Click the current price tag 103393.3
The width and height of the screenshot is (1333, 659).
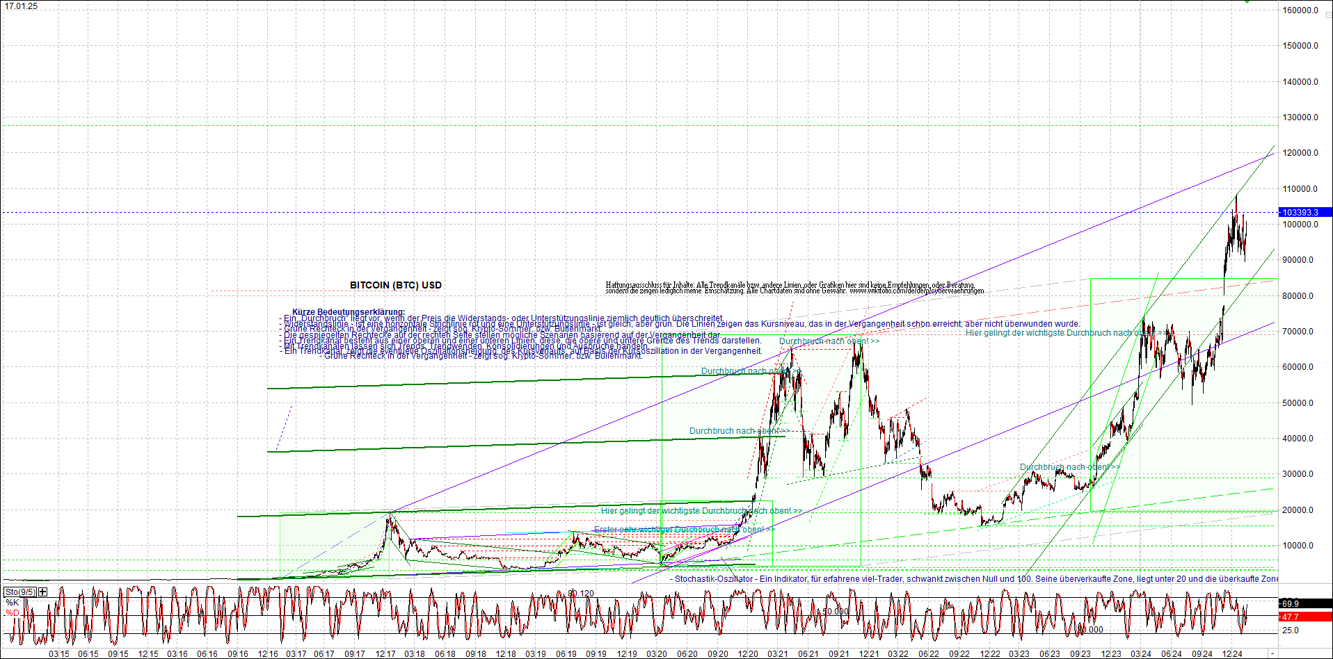click(x=1305, y=212)
